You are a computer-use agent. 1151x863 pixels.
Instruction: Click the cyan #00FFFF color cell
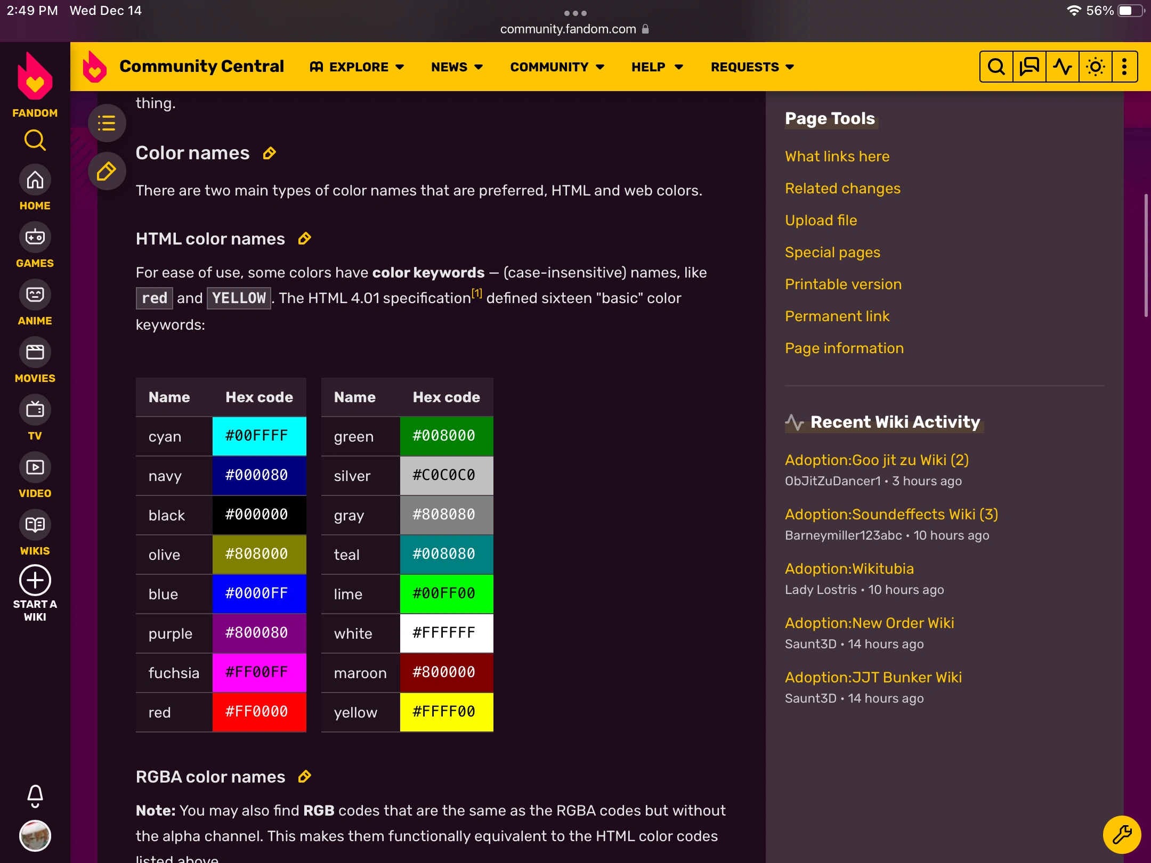[259, 436]
